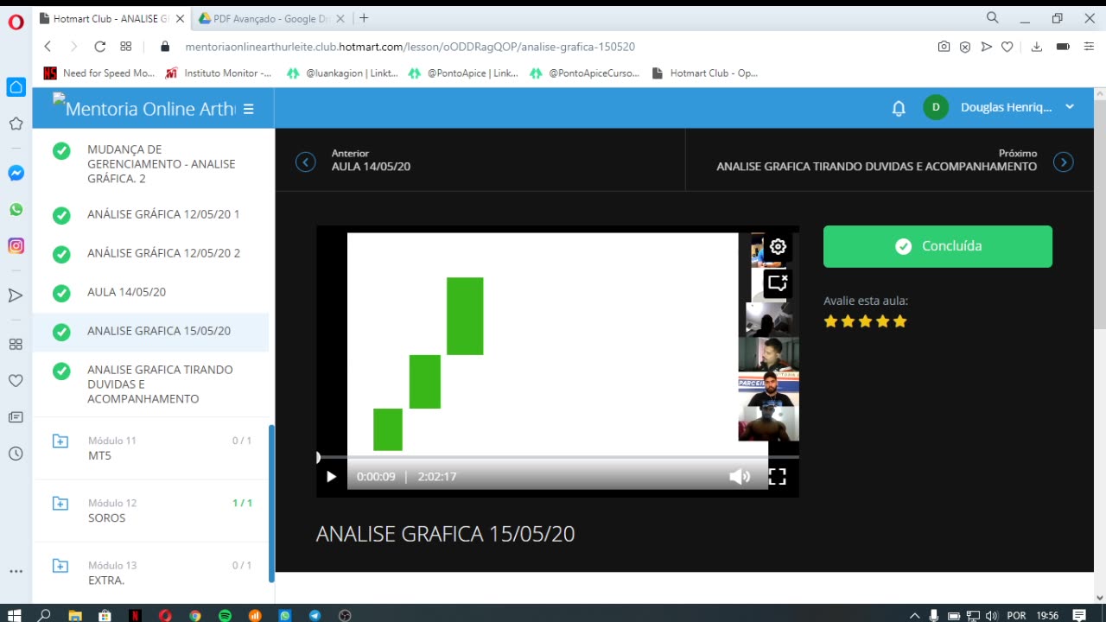Go to next lesson arrow Próximo
1106x622 pixels.
pos(1064,162)
